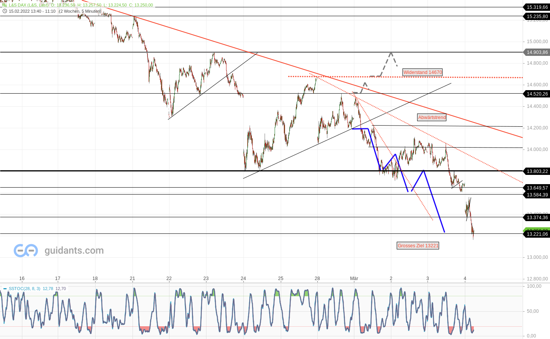Select the Grosses Ziel 13221 target label
This screenshot has width=550, height=339.
pos(418,245)
